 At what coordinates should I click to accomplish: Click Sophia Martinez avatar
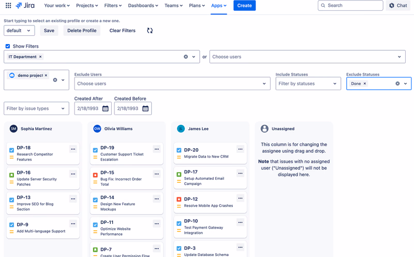(x=13, y=129)
